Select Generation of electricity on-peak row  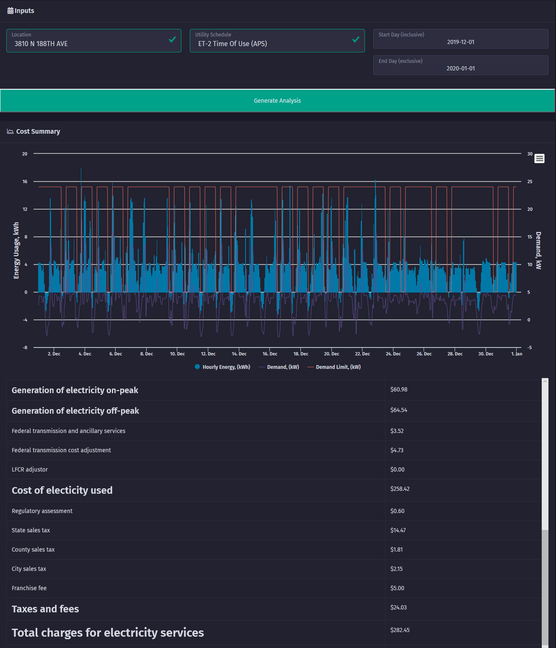tap(274, 390)
